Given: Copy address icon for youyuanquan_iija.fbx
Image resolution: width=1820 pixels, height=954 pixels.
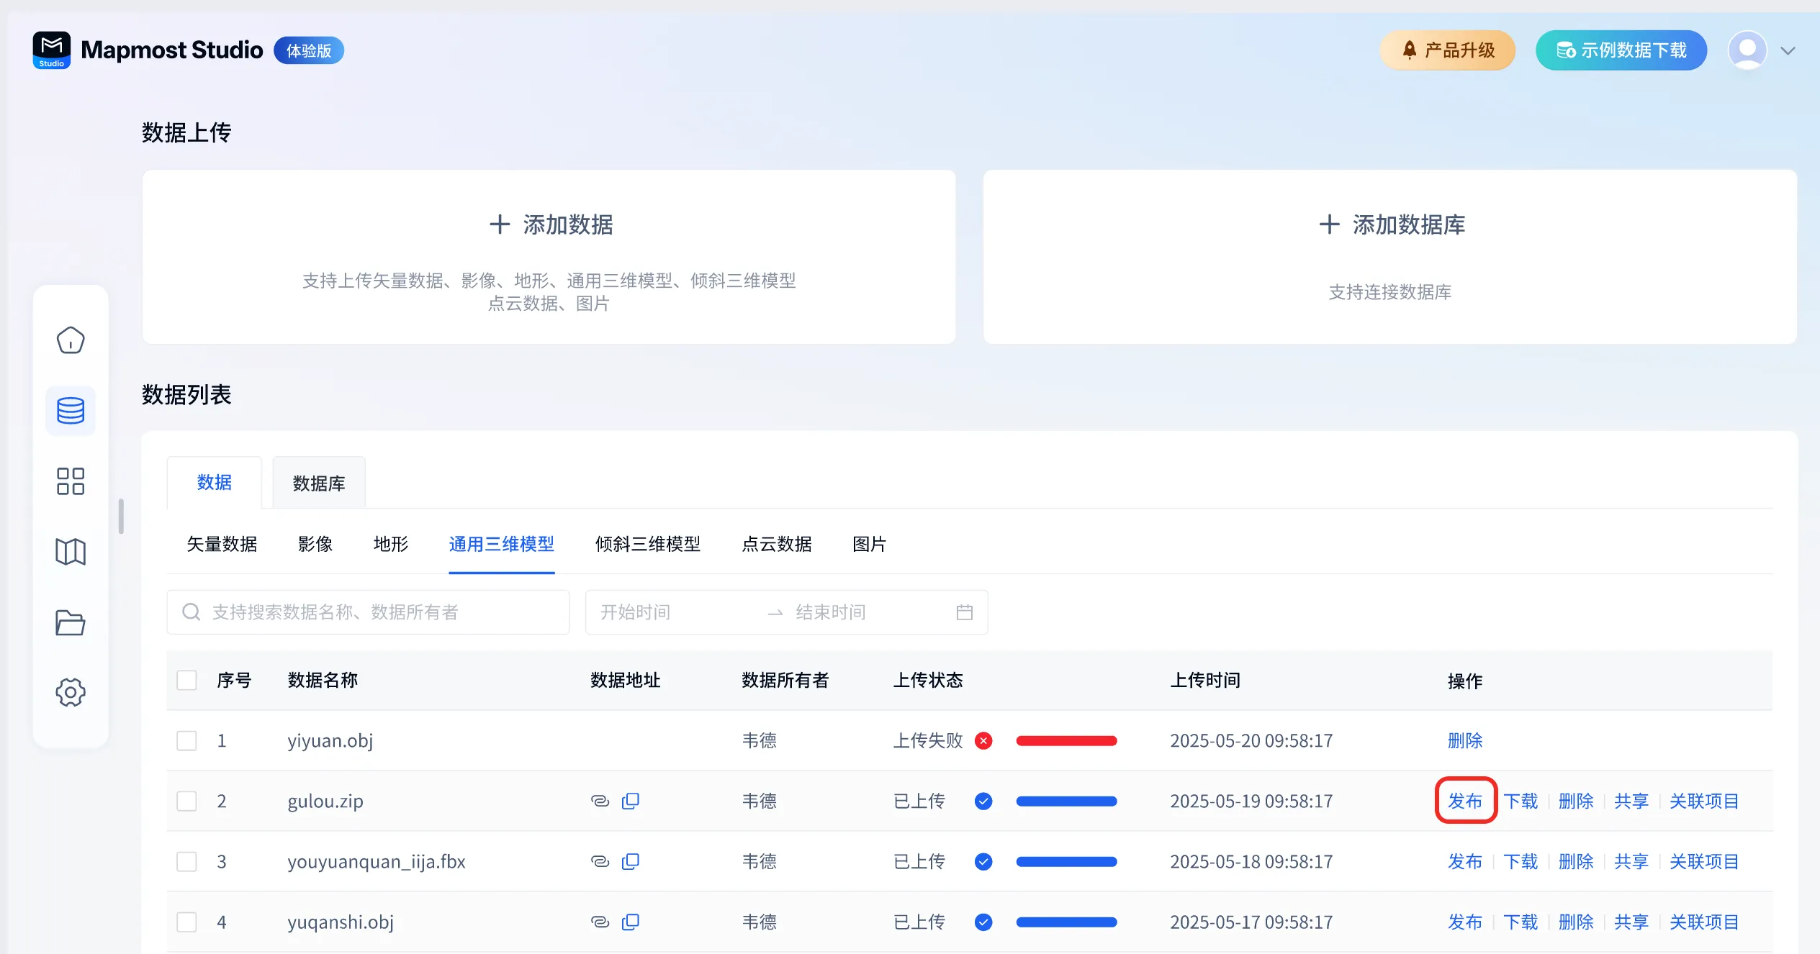Looking at the screenshot, I should pos(631,861).
